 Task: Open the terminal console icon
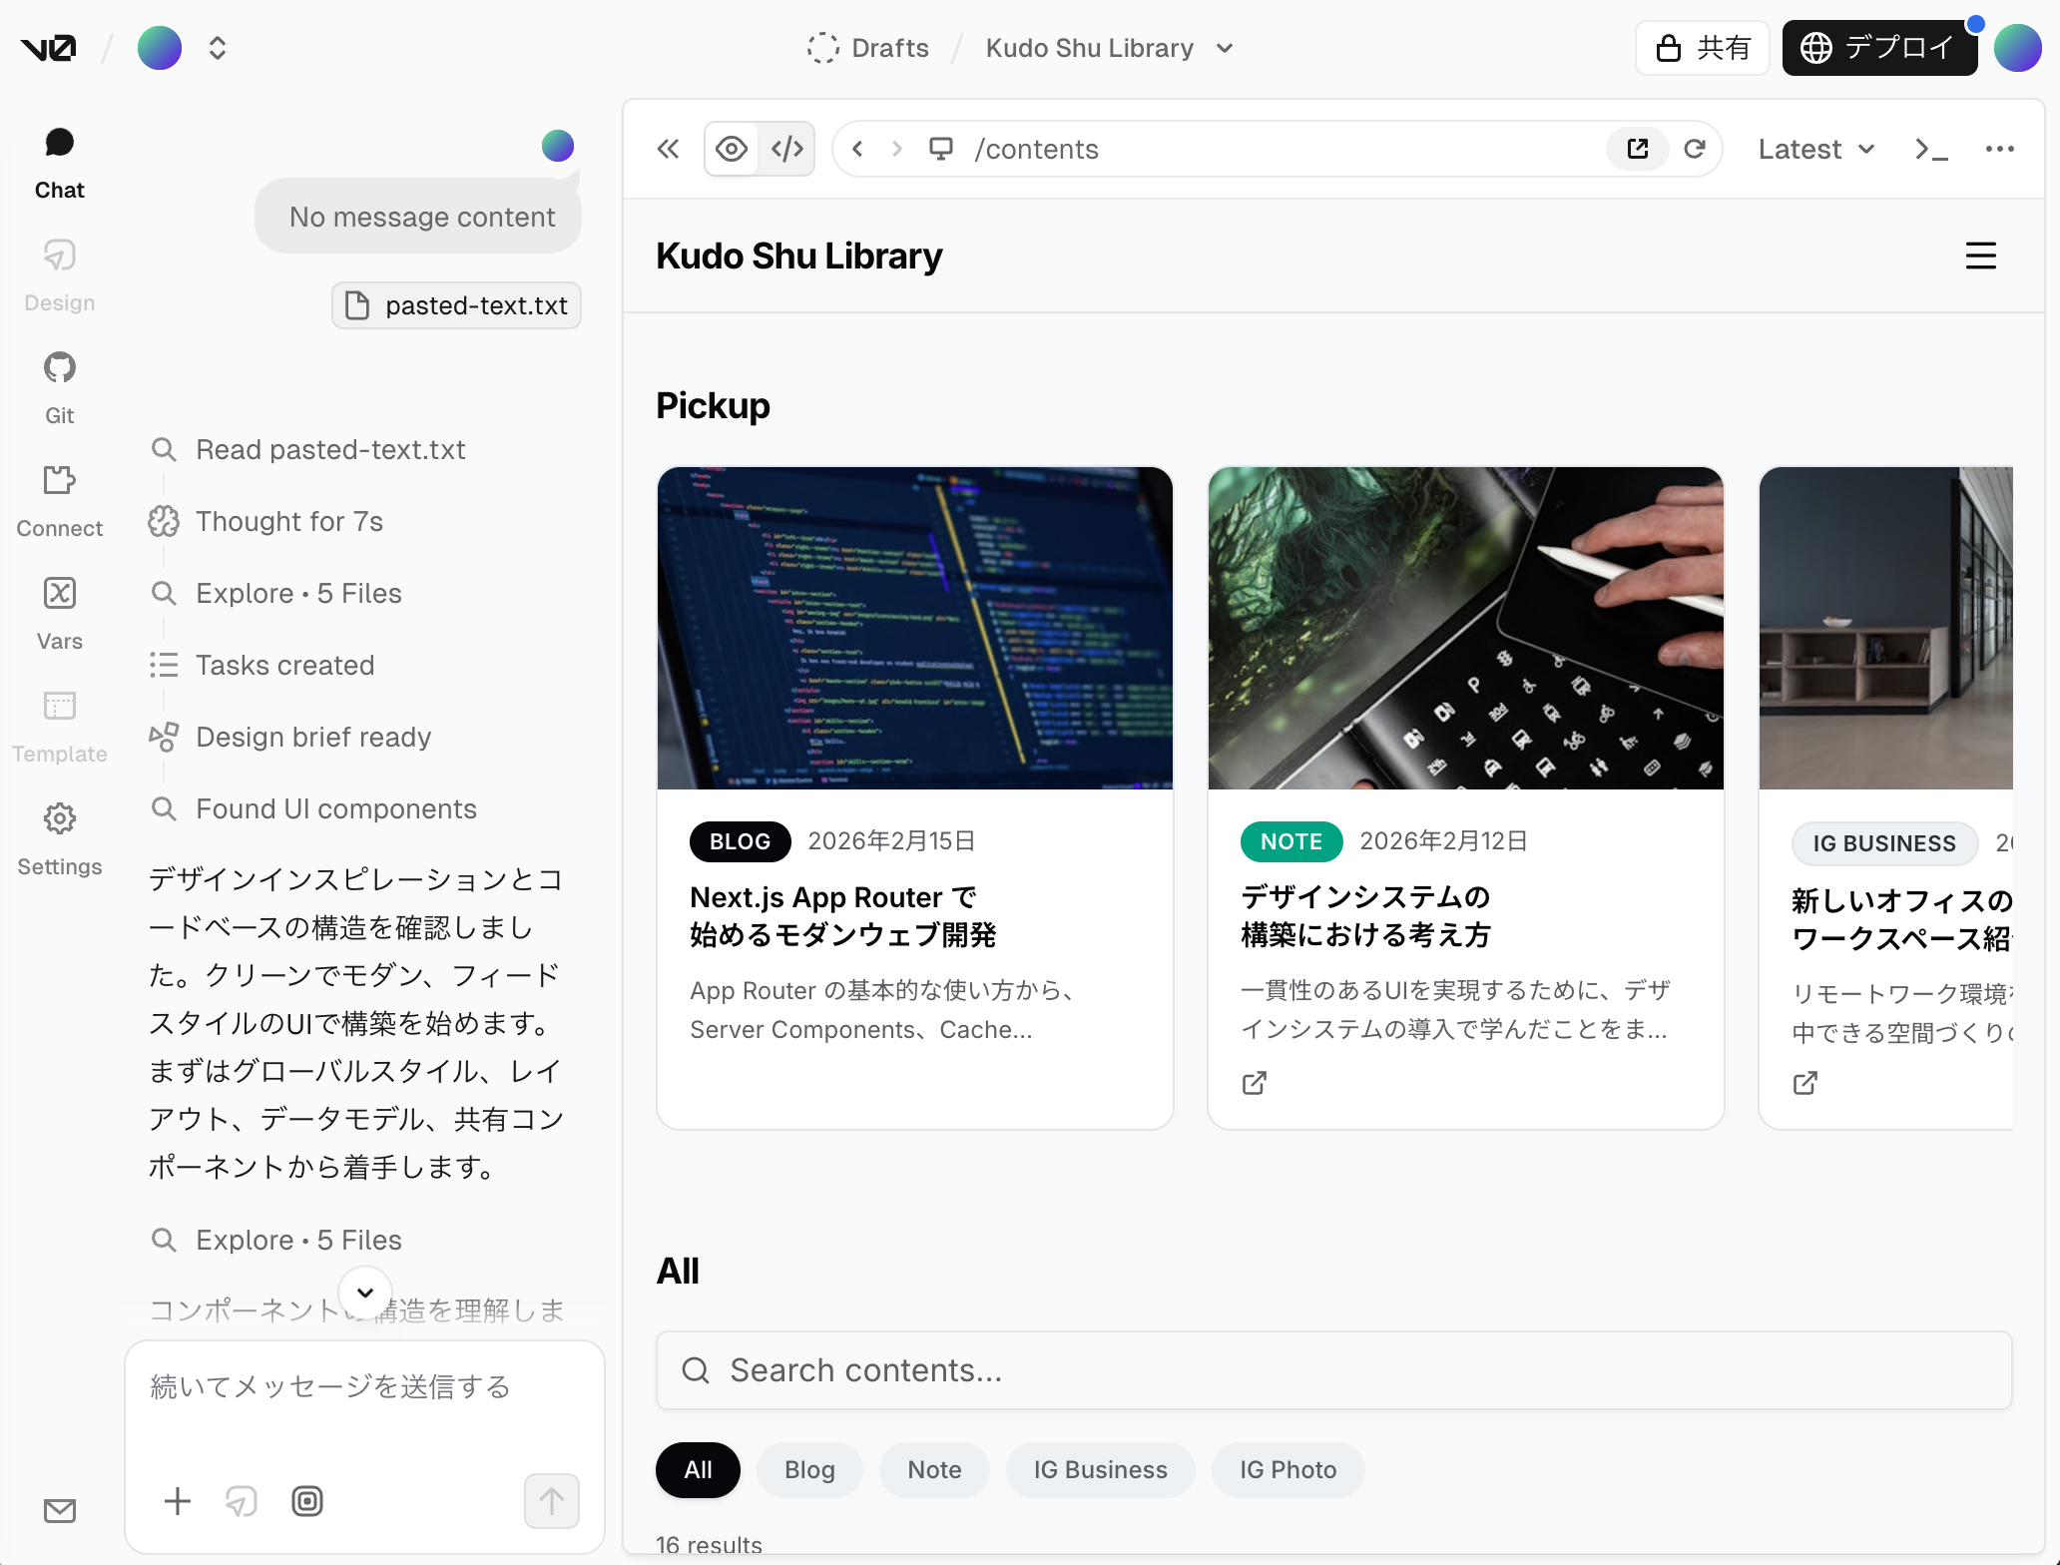1930,148
